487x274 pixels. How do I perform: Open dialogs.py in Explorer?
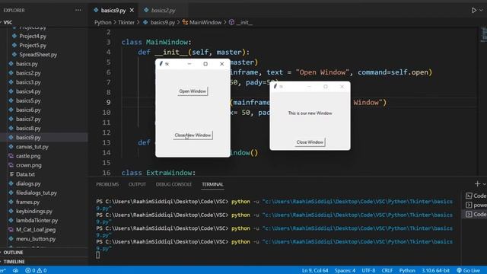pyautogui.click(x=28, y=183)
